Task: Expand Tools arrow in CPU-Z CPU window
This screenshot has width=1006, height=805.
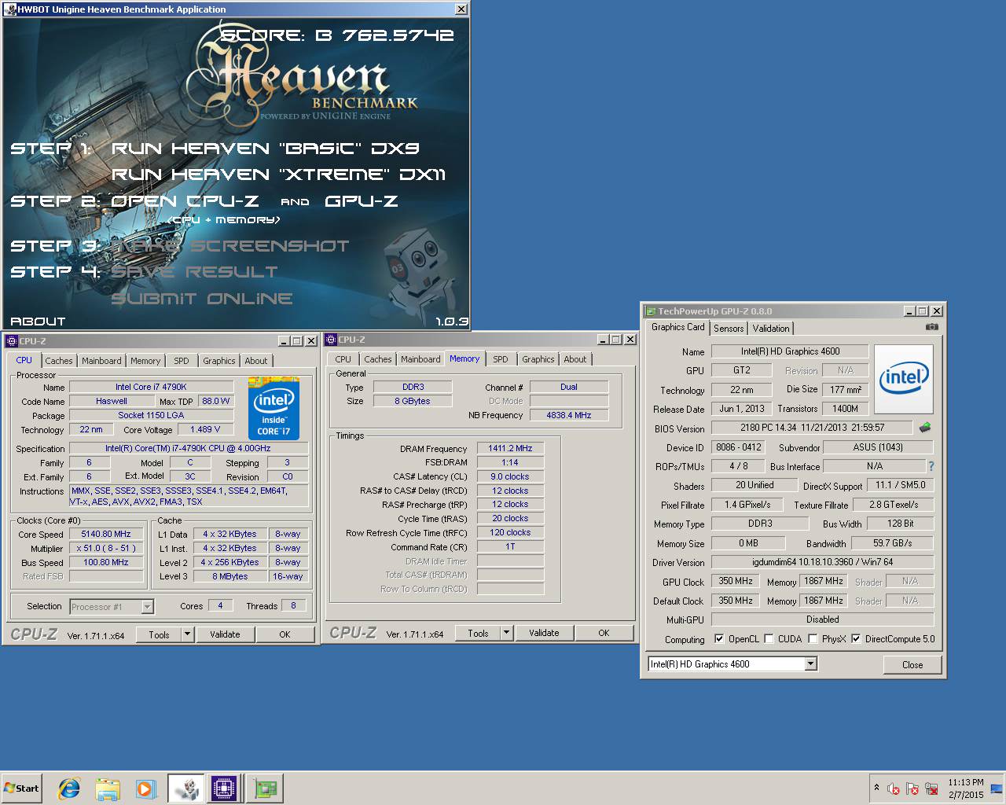Action: pos(187,634)
